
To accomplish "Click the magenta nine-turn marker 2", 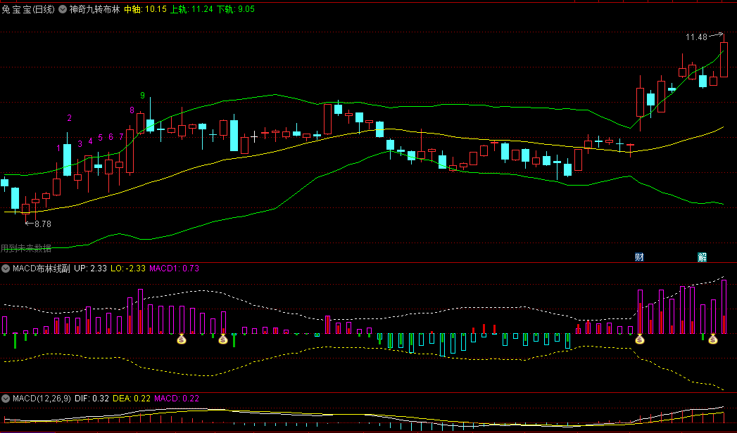I will click(70, 118).
